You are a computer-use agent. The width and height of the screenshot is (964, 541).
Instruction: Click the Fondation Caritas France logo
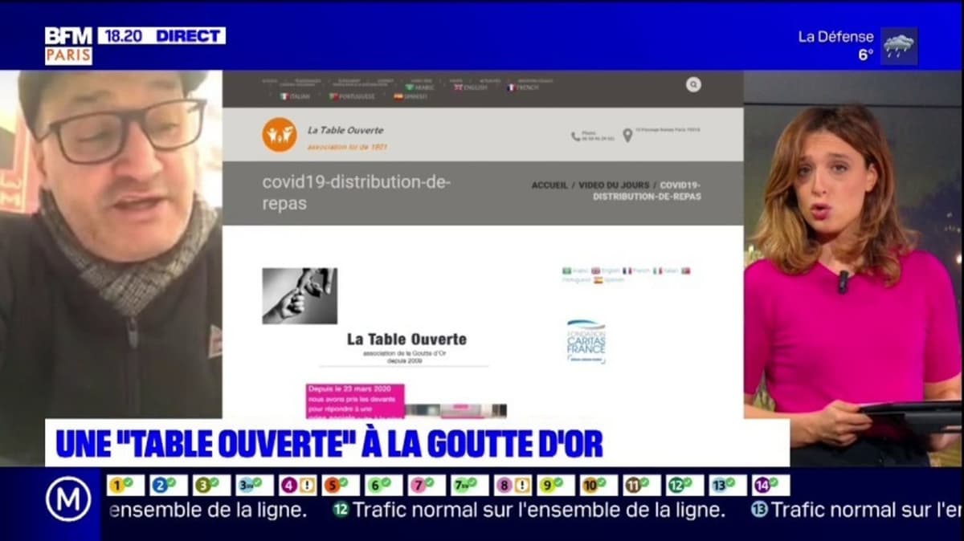[x=586, y=341]
